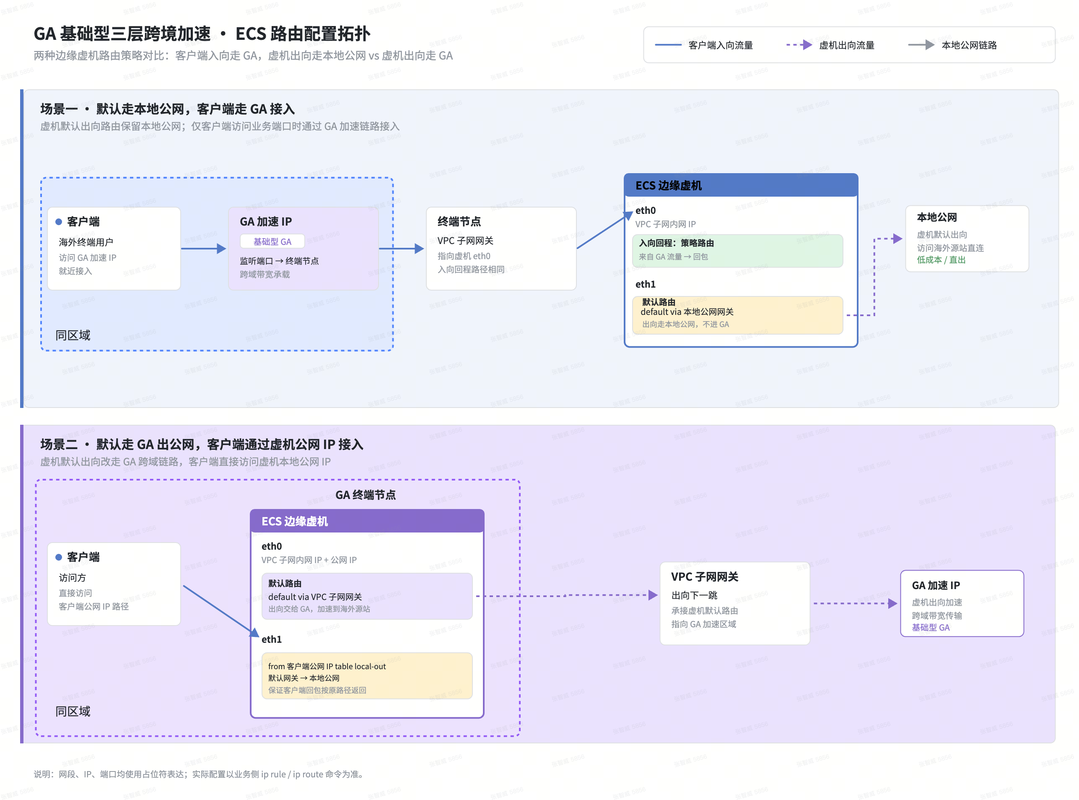Click the blue ECS 边缘虚机 header
The image size is (1079, 800).
point(741,185)
